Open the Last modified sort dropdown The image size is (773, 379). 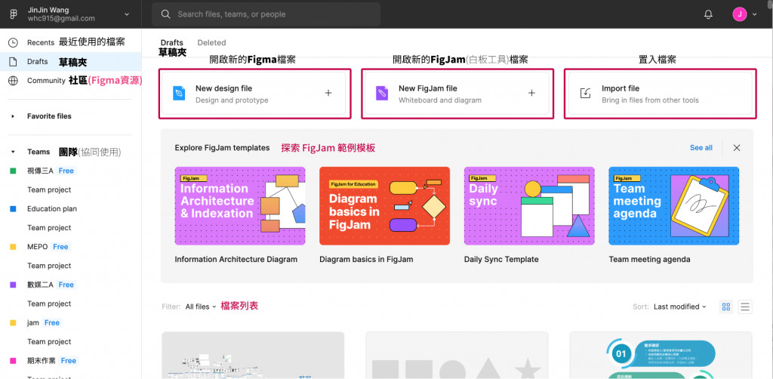point(680,307)
